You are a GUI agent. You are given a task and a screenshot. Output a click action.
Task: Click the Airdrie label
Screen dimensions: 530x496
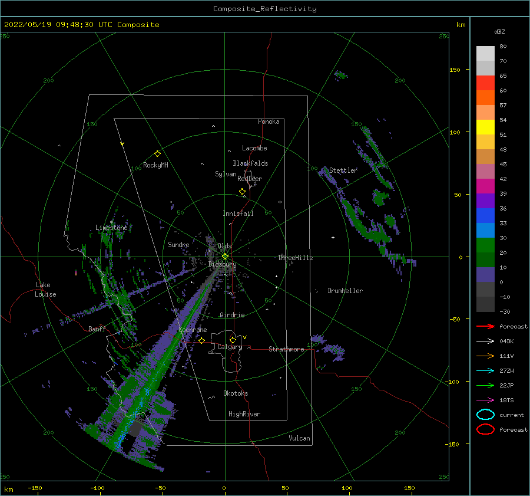(x=232, y=315)
